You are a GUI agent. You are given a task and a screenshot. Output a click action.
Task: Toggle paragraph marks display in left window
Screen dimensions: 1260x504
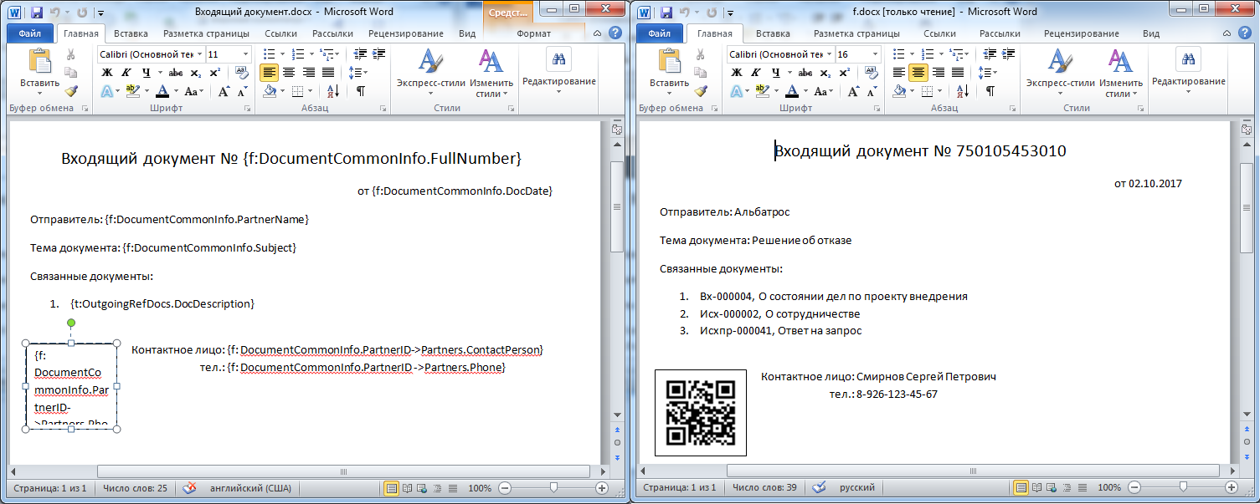coord(360,91)
